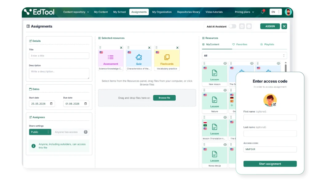Open the notifications bell icon
315x183 pixels.
tap(263, 12)
